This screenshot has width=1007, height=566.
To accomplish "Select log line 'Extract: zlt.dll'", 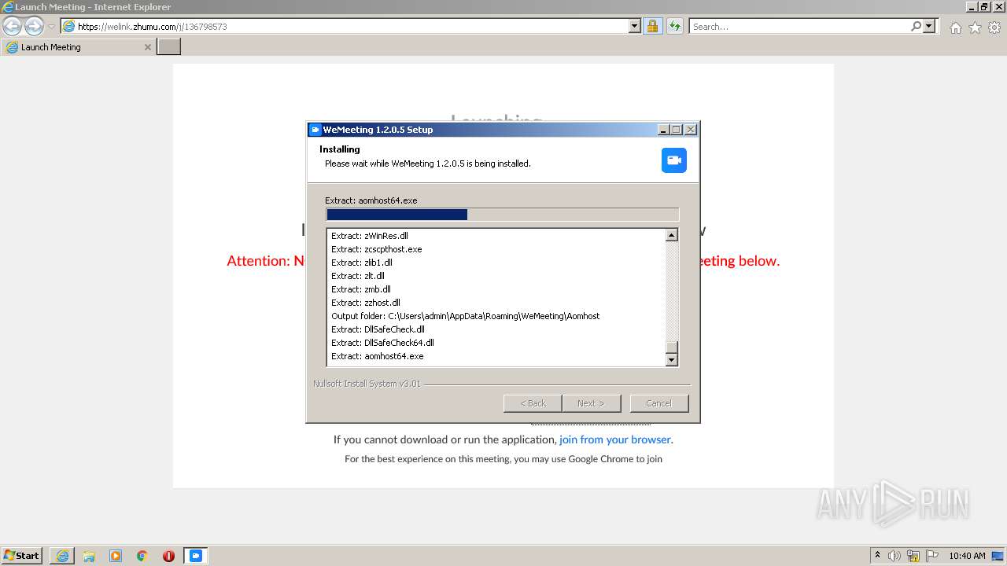I will [358, 276].
